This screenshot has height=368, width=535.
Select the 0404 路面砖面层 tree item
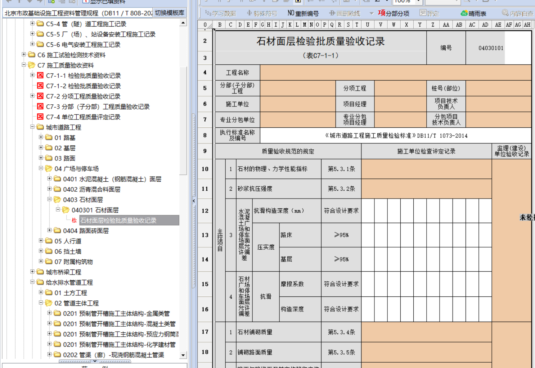point(86,231)
